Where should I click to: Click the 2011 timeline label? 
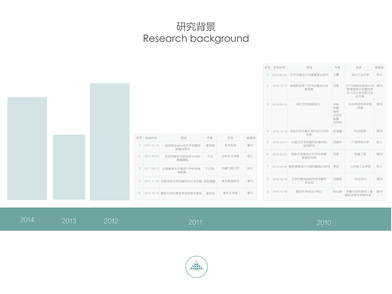tap(195, 222)
